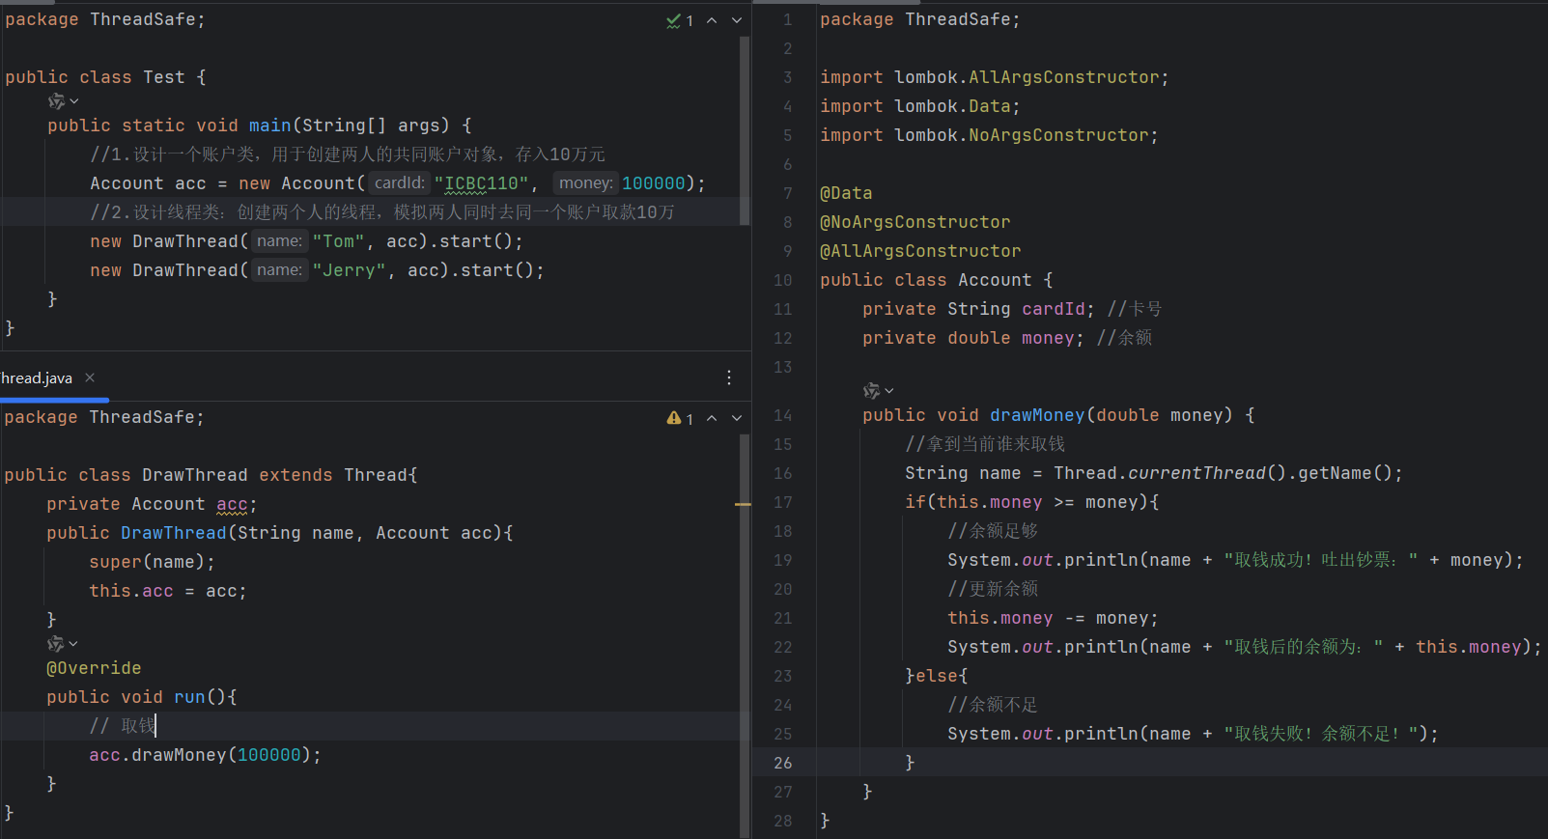Click this.money -= money statement
Viewport: 1548px width, 839px height.
pos(1053,618)
